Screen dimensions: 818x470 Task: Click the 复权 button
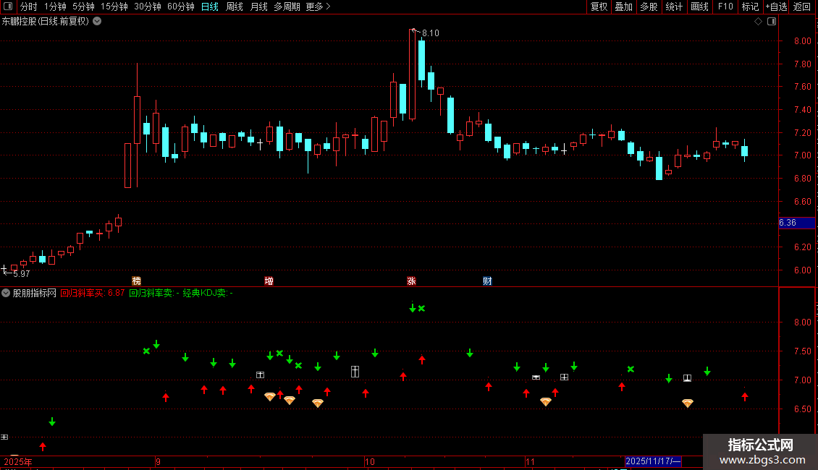point(599,7)
